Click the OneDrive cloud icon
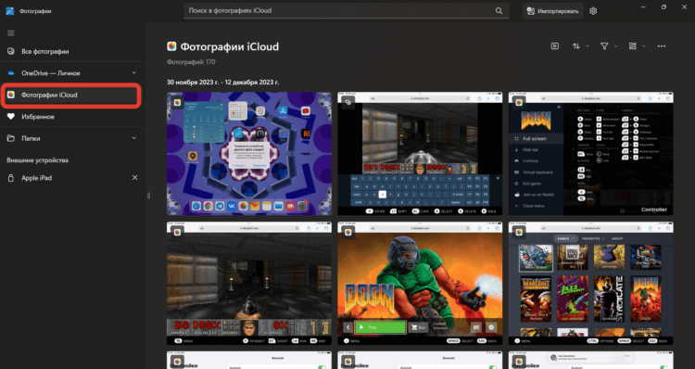The image size is (695, 369). point(11,73)
